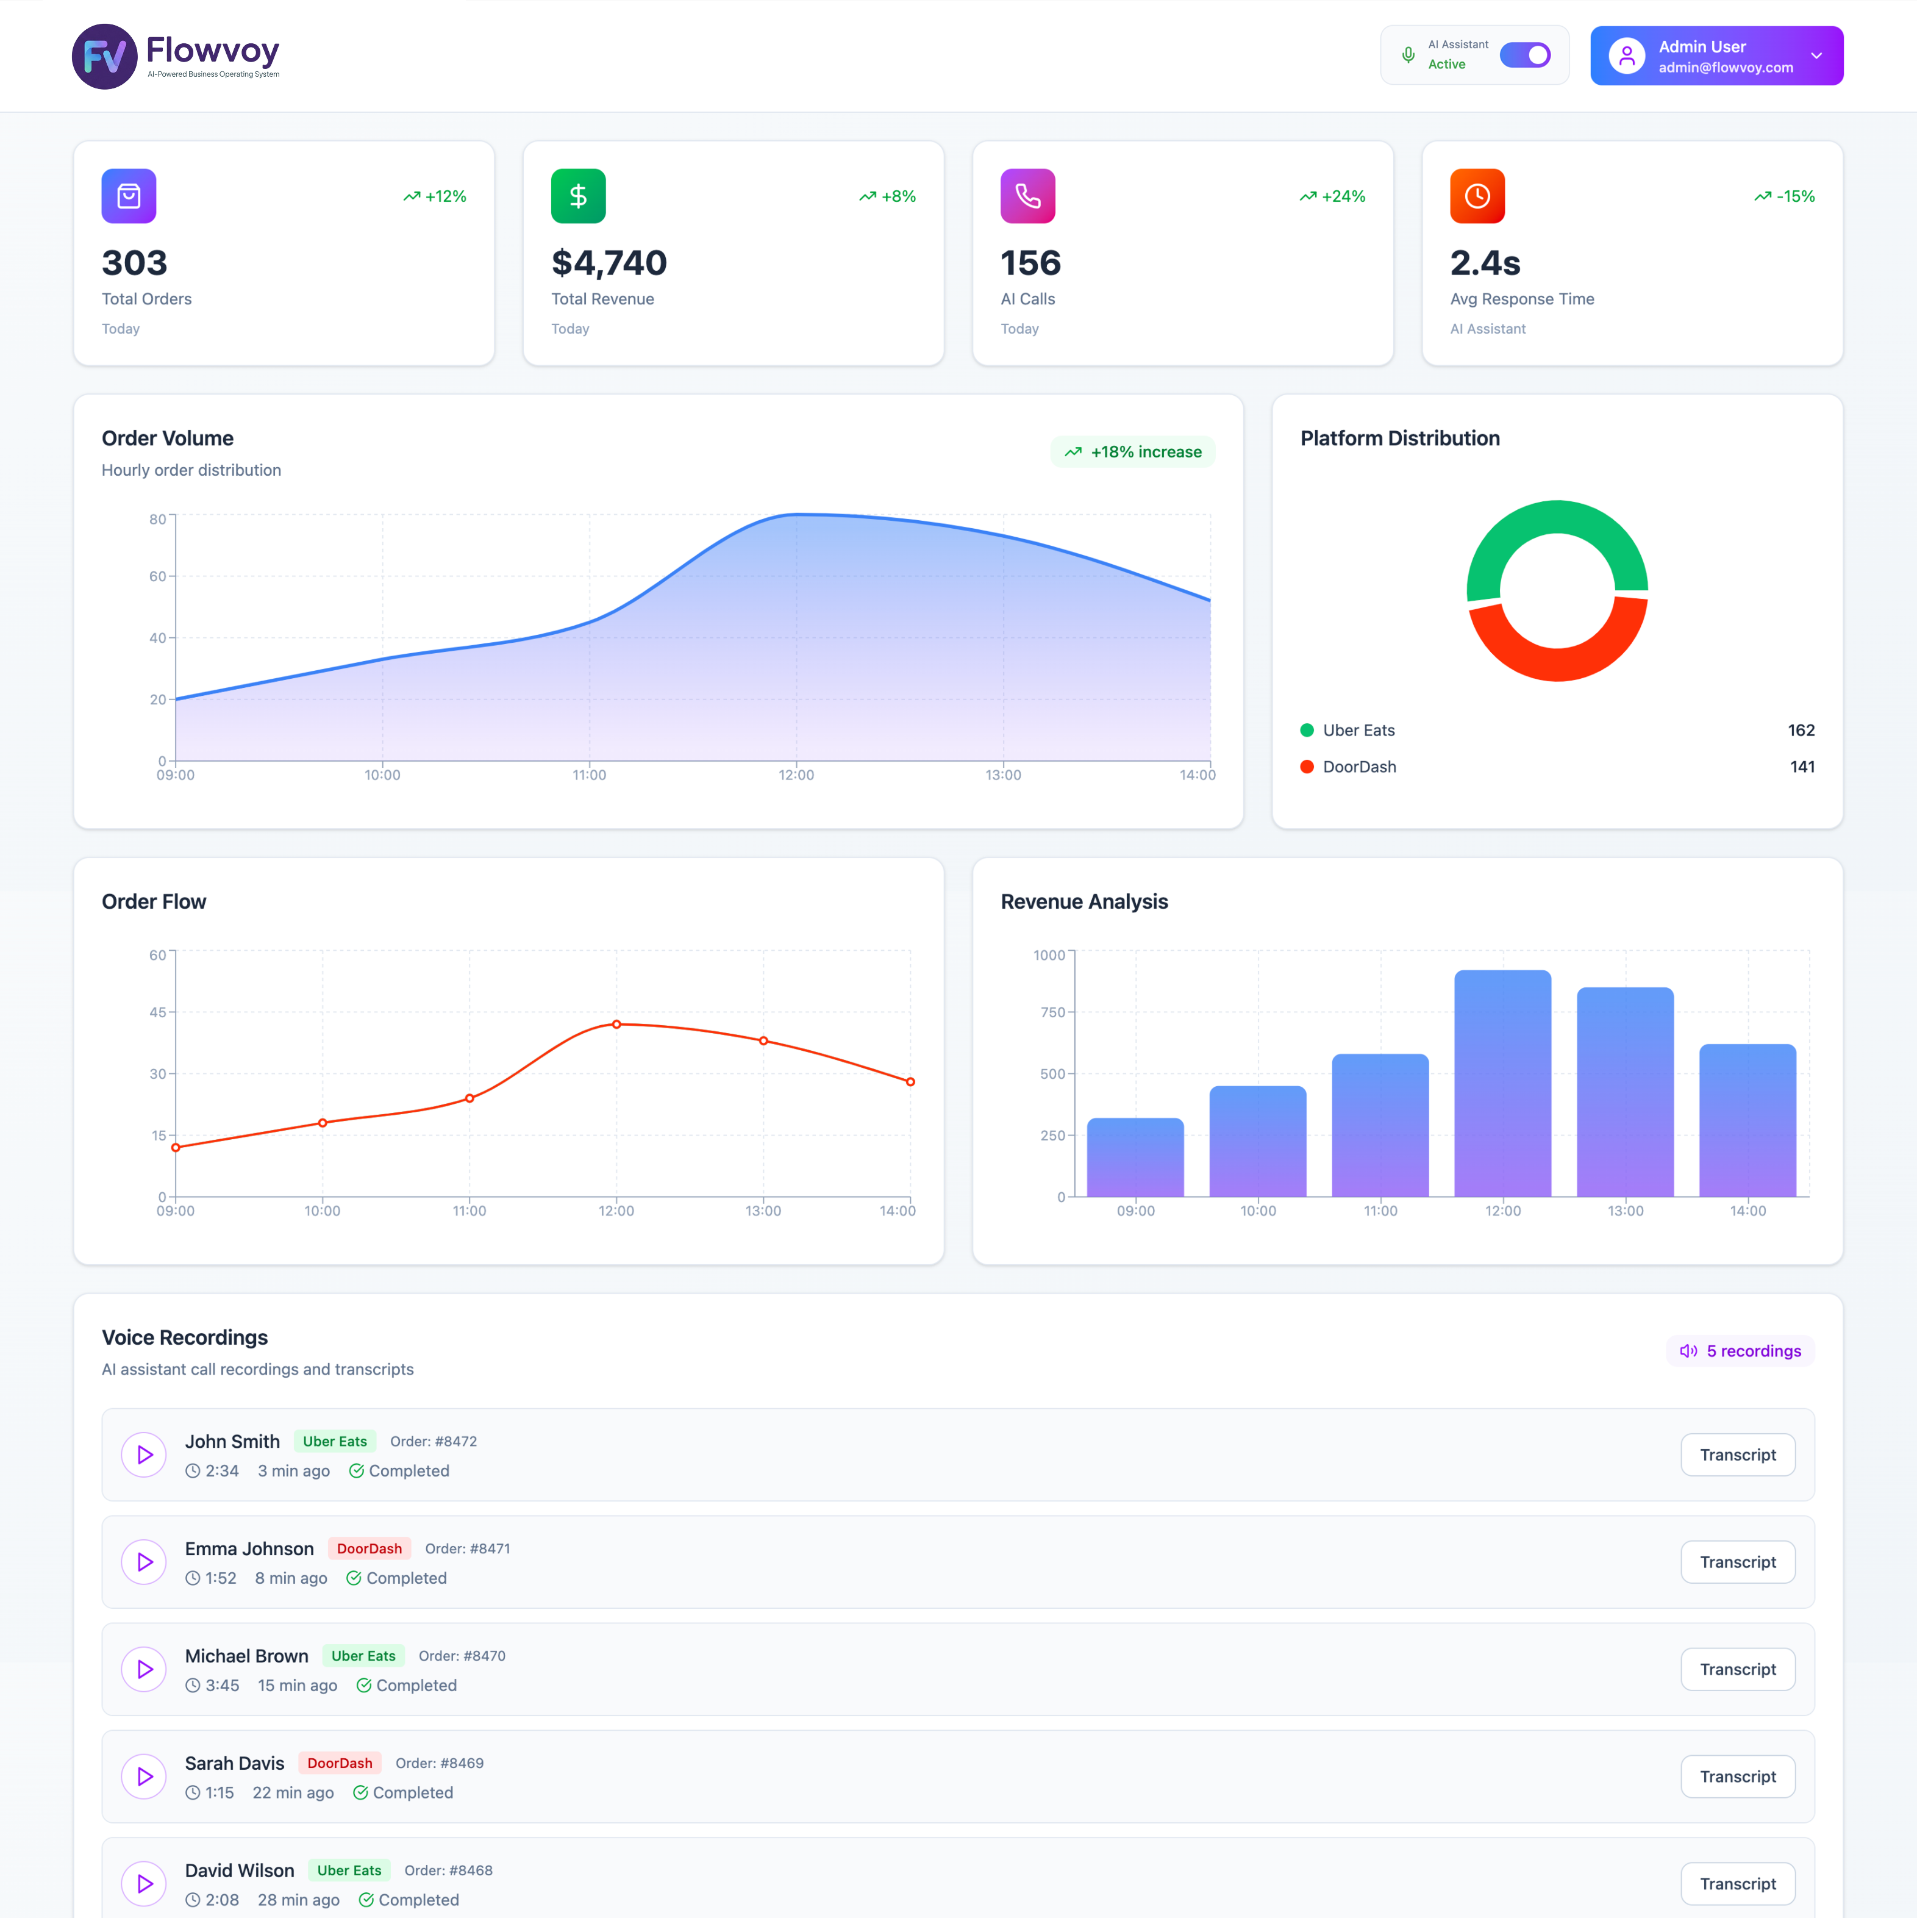Click the +8% trend arrow icon
This screenshot has width=1917, height=1918.
pyautogui.click(x=868, y=196)
